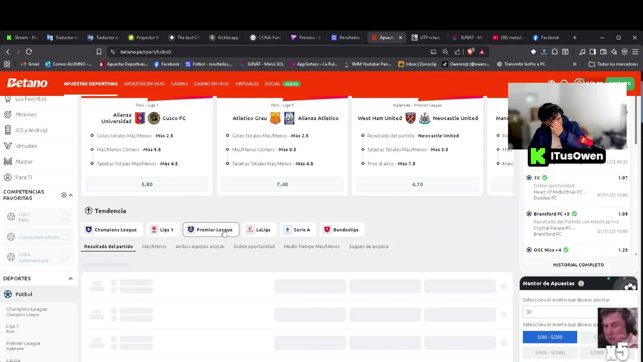Select the Fútbol ball icon
This screenshot has width=643, height=362.
coord(8,294)
